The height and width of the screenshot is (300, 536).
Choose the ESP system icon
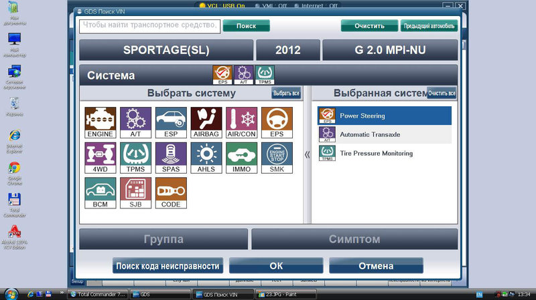pyautogui.click(x=171, y=122)
